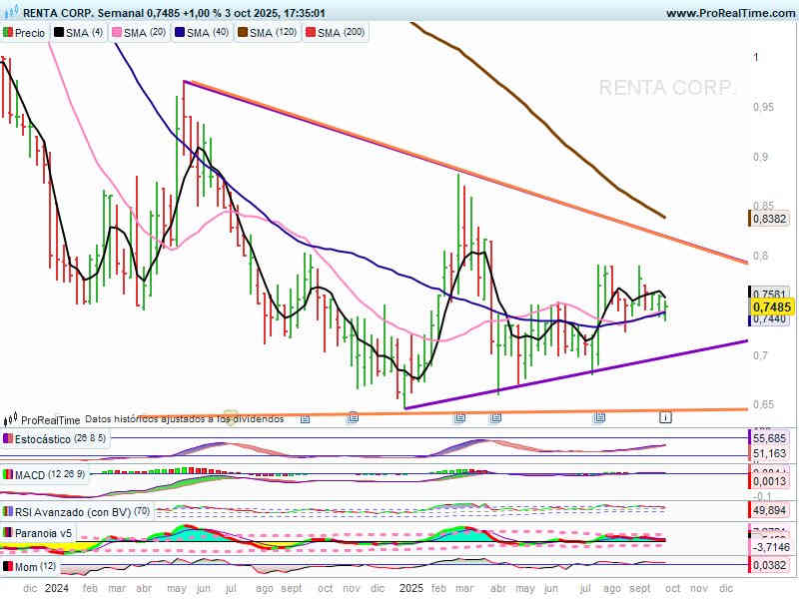Click the Estocástico value tag 55,685
Viewport: 799px width, 599px height.
click(769, 438)
